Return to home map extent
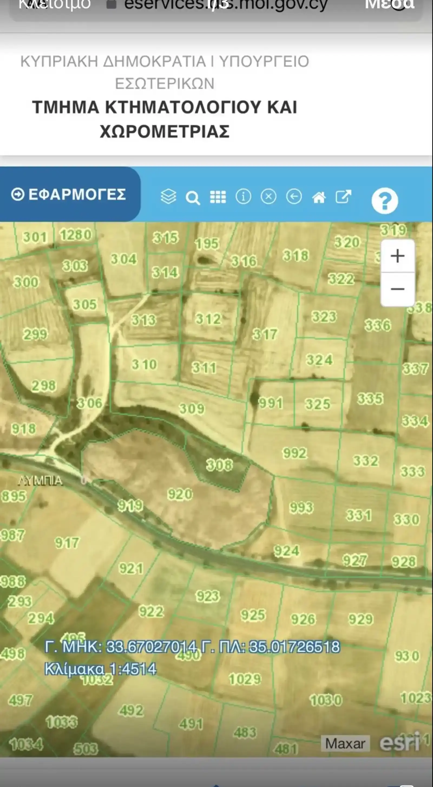Viewport: 433px width, 787px height. (x=319, y=197)
